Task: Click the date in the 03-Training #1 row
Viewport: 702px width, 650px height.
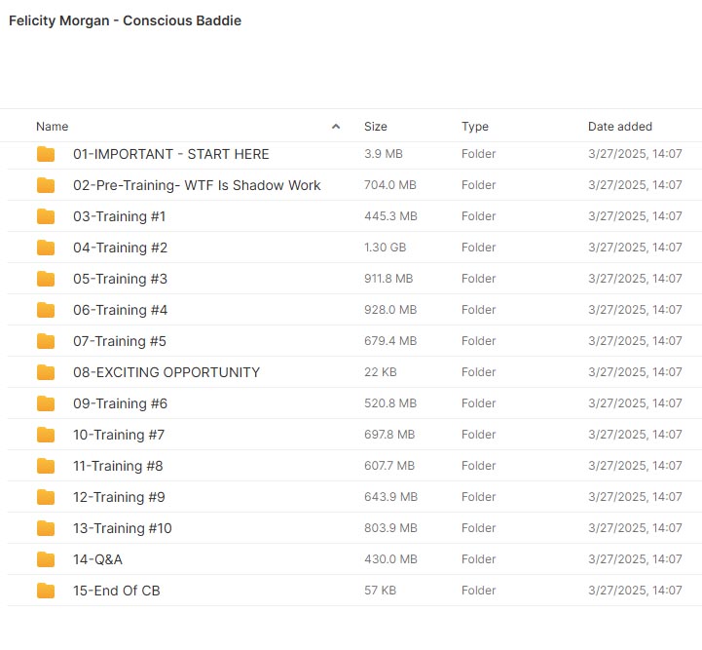Action: point(635,216)
